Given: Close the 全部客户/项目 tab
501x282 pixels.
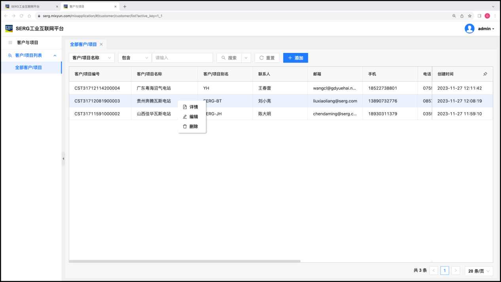Looking at the screenshot, I should 101,44.
